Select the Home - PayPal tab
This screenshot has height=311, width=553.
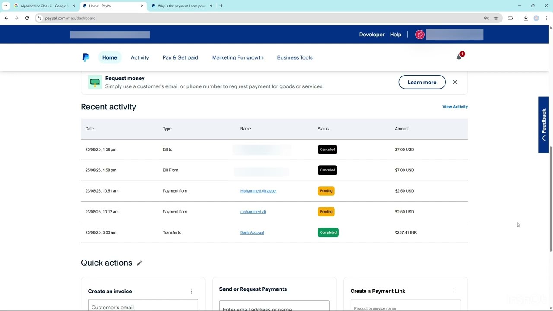113,6
